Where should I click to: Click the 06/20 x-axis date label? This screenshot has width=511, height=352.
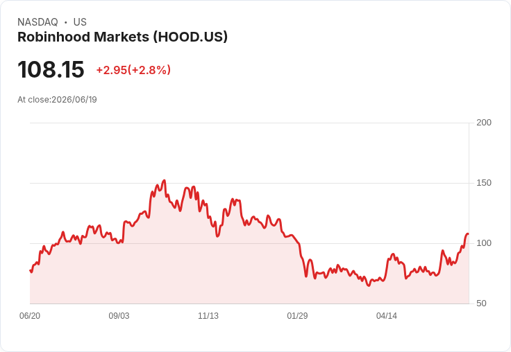click(x=30, y=315)
